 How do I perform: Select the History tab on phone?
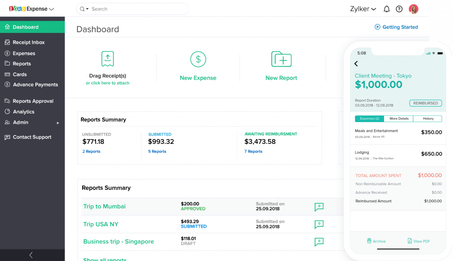point(428,119)
